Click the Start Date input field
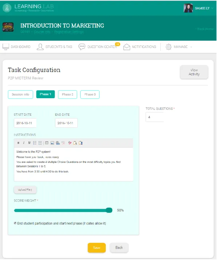 tap(25, 123)
